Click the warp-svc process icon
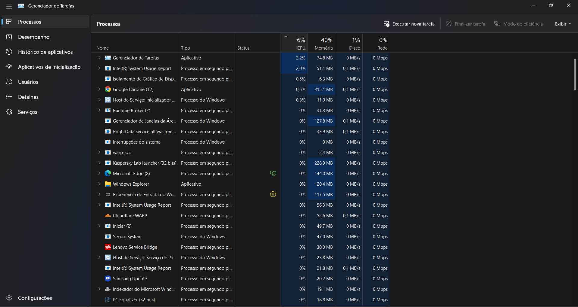This screenshot has height=307, width=578. click(x=108, y=153)
